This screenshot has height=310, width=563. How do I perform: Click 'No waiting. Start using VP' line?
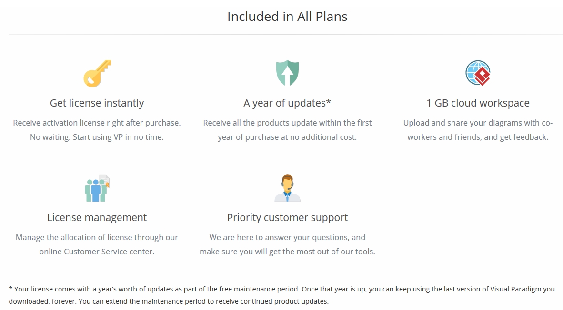tap(97, 137)
